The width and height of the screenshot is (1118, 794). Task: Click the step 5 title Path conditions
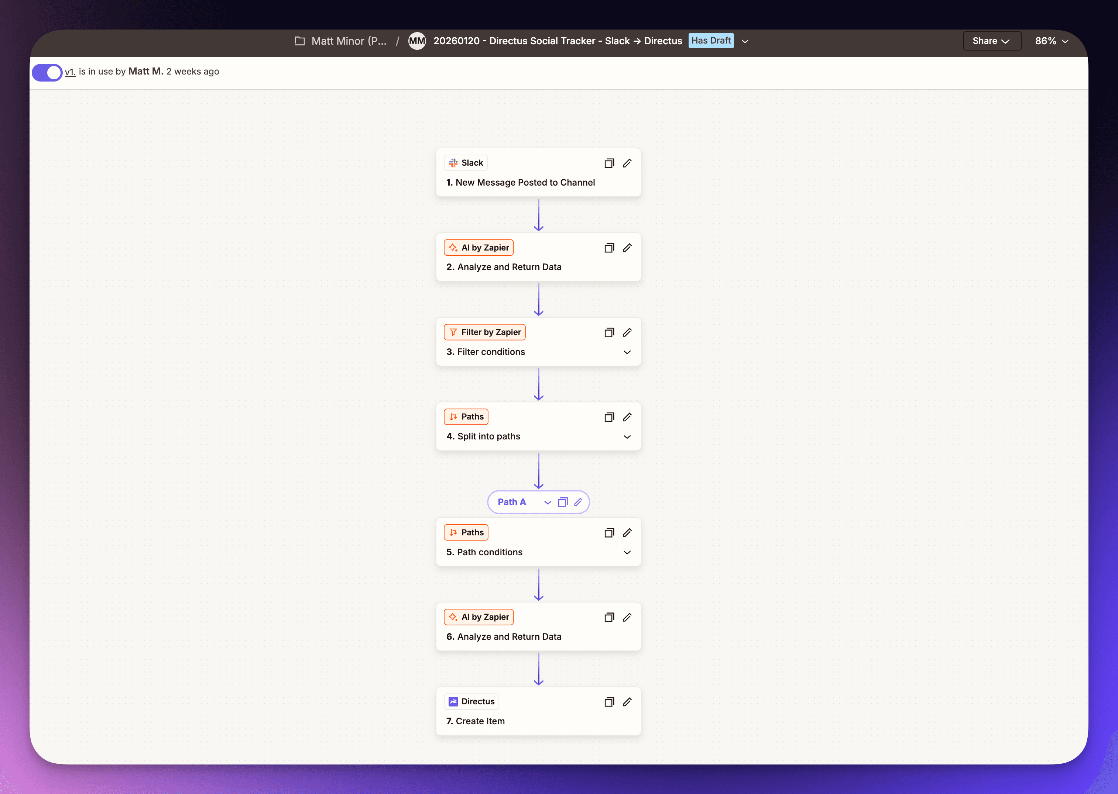click(490, 552)
